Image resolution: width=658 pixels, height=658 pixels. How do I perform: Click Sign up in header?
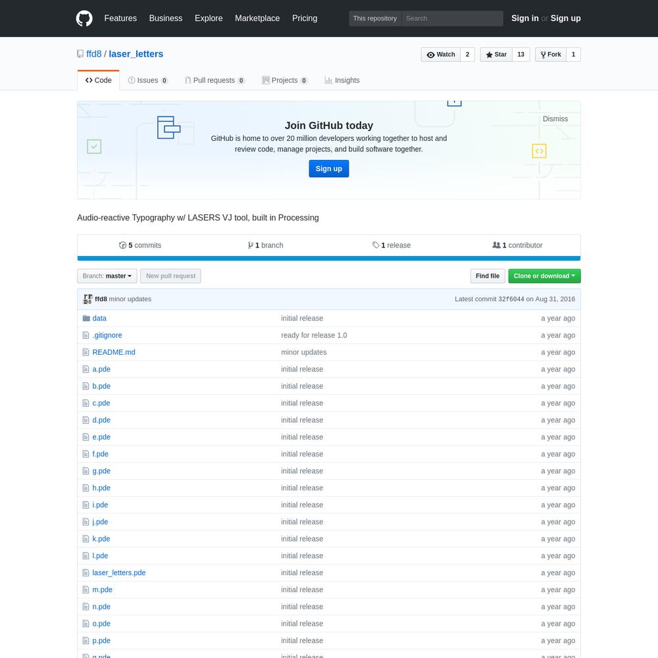click(x=566, y=18)
